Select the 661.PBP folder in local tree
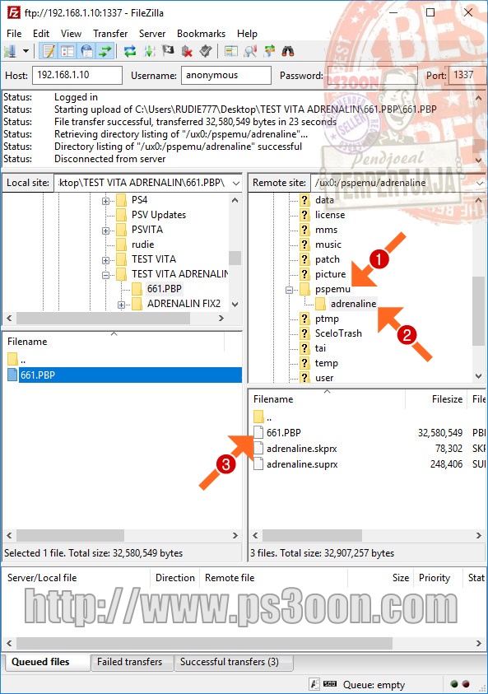 click(x=164, y=289)
